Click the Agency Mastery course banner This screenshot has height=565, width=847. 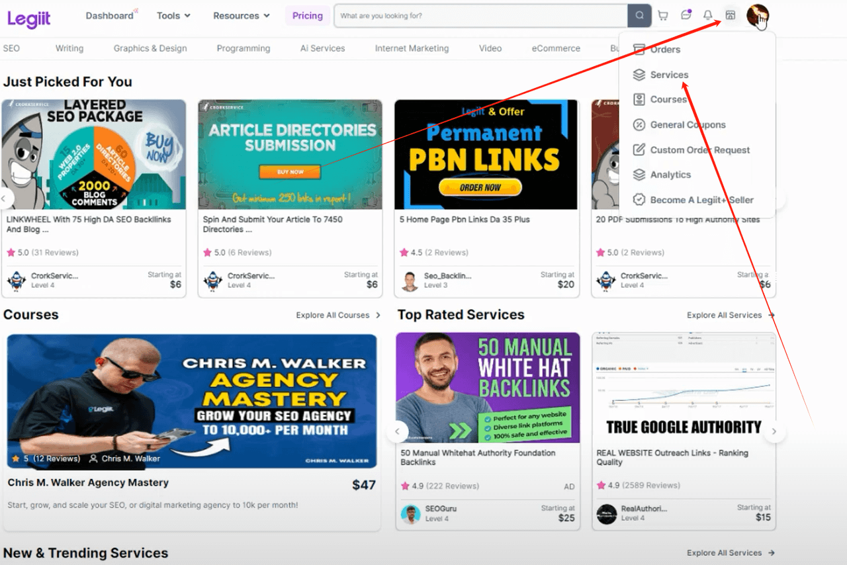tap(192, 401)
